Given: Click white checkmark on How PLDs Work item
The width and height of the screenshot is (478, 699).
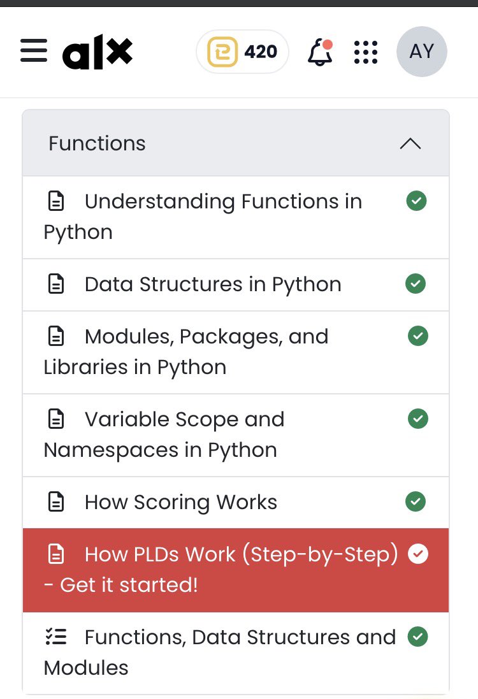Looking at the screenshot, I should click(x=418, y=554).
